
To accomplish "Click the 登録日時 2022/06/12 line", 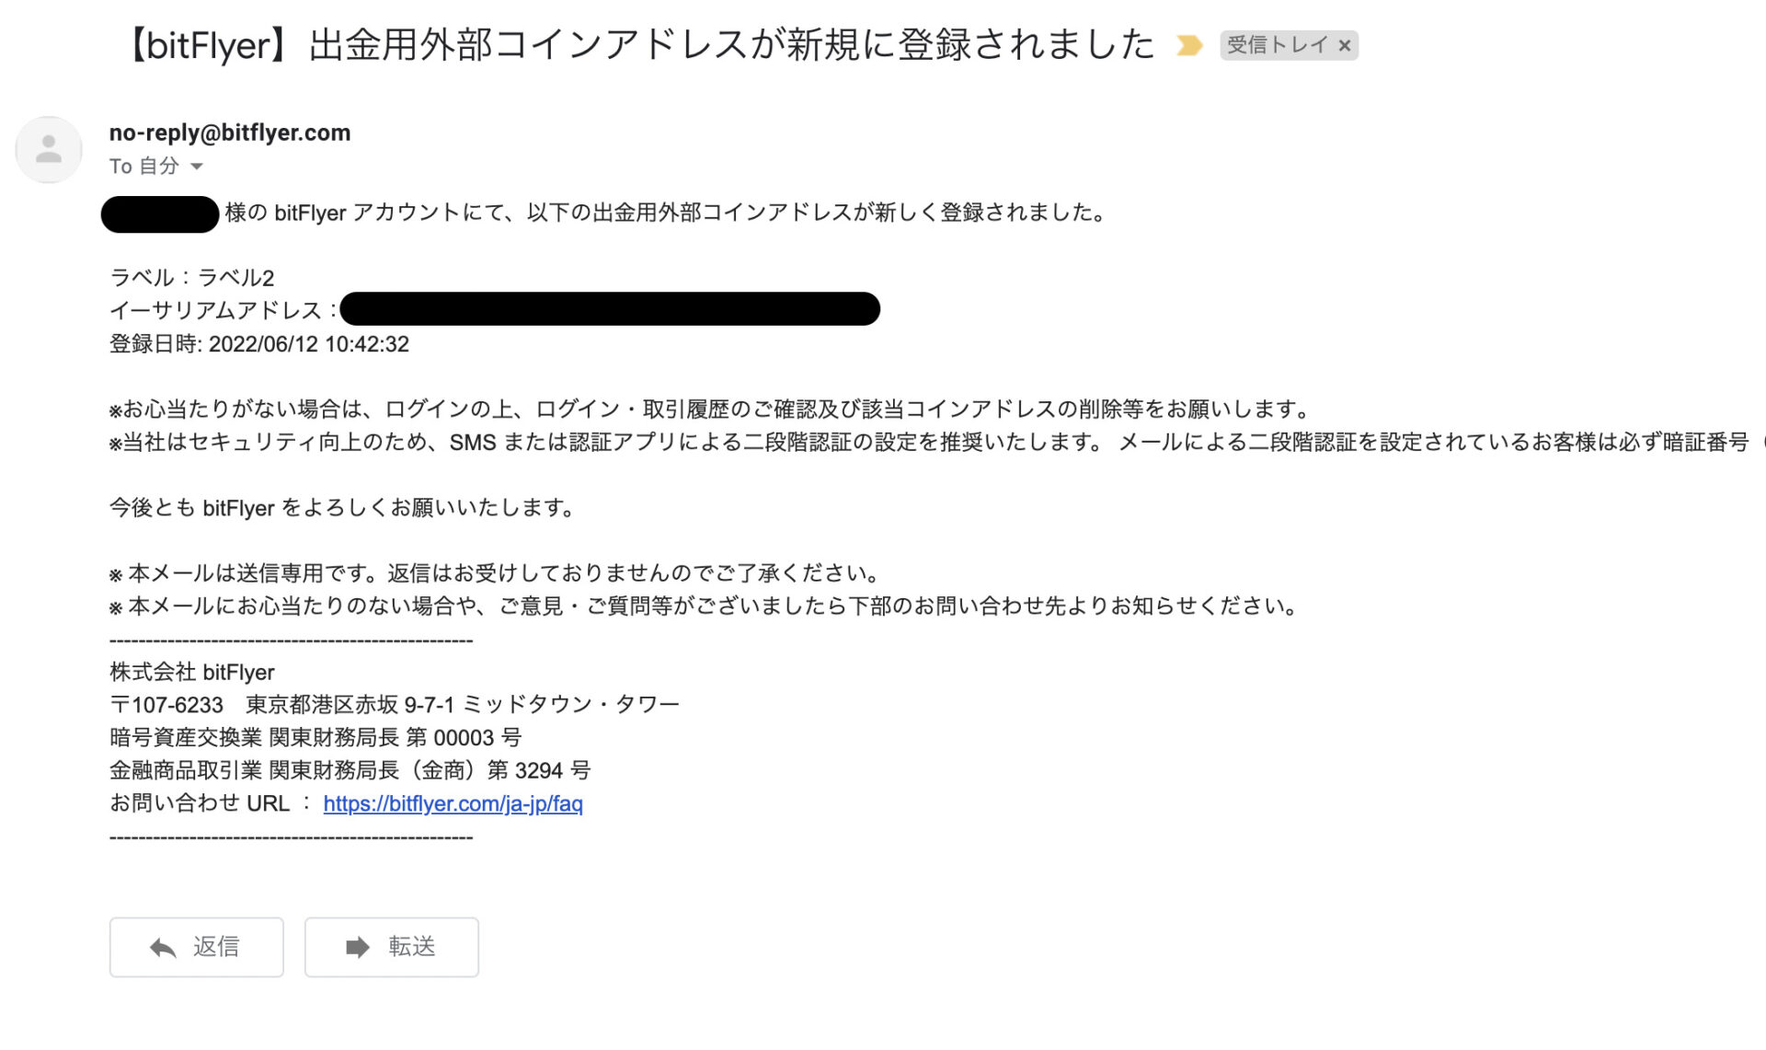I will click(x=259, y=344).
